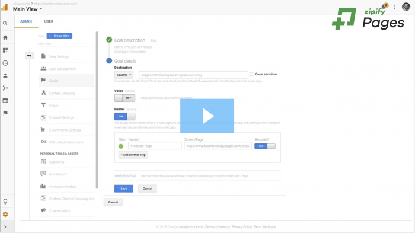Open Audience person icon in sidebar
This screenshot has height=233, width=415.
pyautogui.click(x=5, y=75)
